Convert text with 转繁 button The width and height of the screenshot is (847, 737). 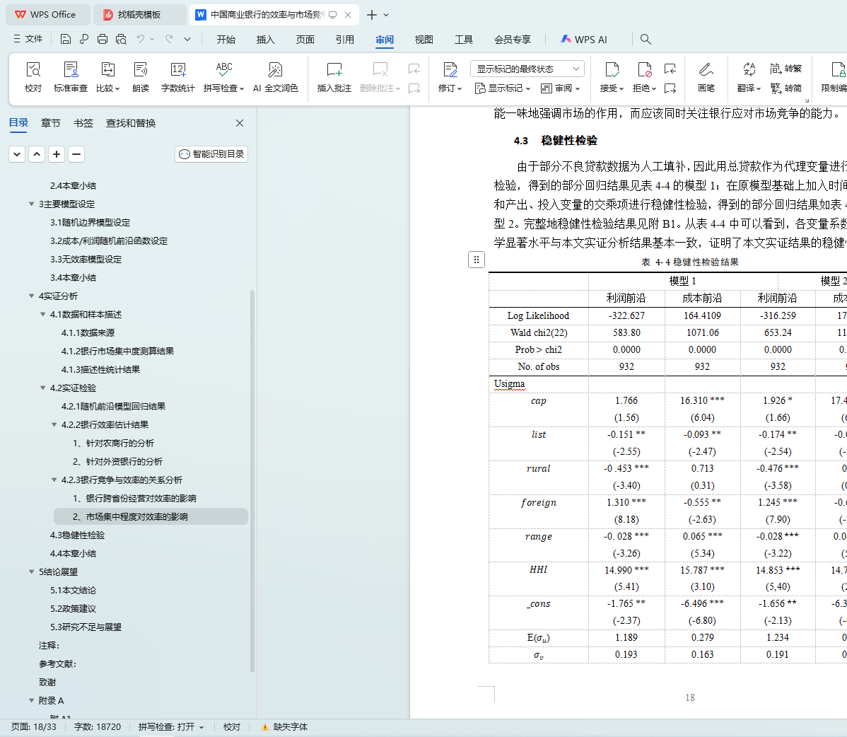point(786,69)
